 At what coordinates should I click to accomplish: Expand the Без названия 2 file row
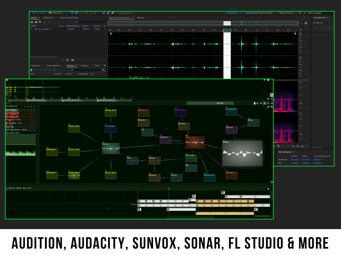click(31, 29)
